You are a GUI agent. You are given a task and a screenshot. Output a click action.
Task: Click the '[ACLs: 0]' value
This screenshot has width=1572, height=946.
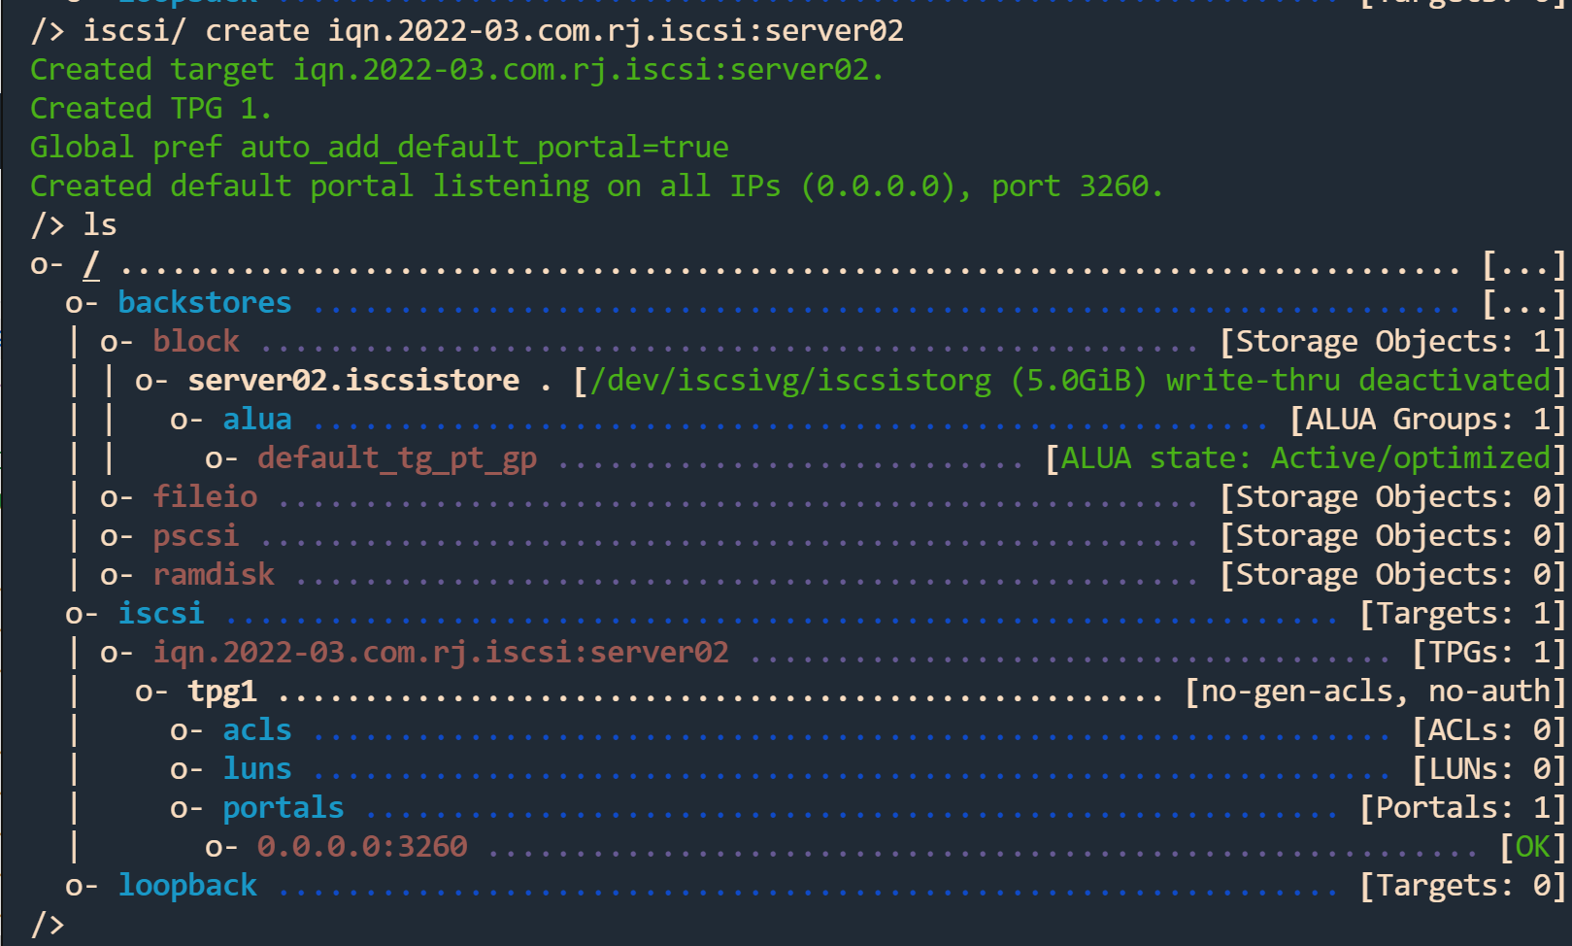(1489, 730)
